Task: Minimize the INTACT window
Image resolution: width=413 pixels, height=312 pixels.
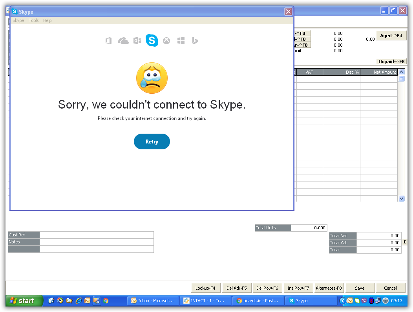Action: click(384, 11)
